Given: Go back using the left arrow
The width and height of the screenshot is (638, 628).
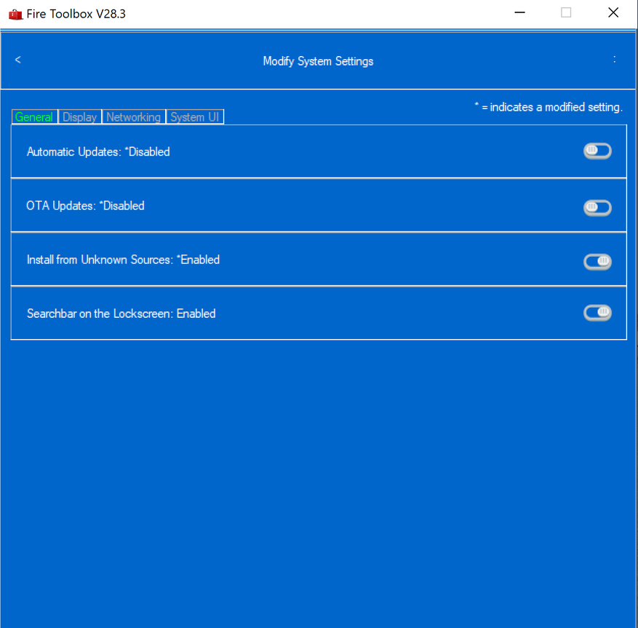Looking at the screenshot, I should (18, 60).
